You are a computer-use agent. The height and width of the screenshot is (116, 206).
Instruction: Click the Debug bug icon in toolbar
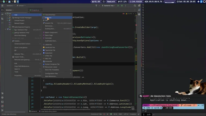pyautogui.click(x=122, y=6)
